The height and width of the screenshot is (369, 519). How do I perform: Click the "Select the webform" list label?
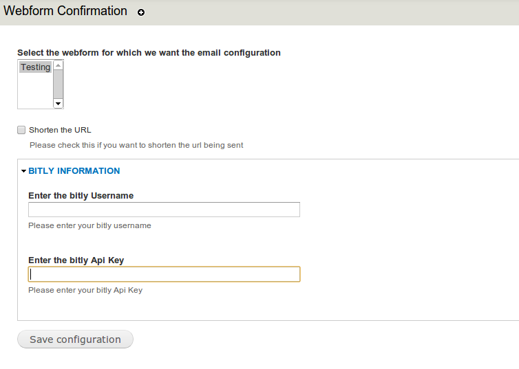(149, 53)
